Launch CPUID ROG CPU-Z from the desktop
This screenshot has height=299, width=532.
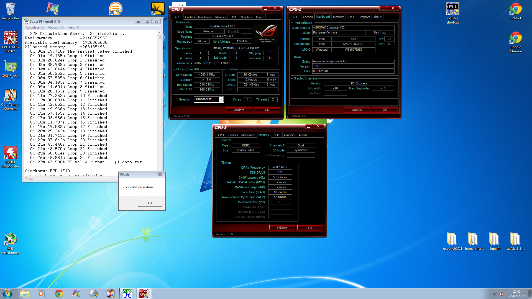tap(10, 42)
